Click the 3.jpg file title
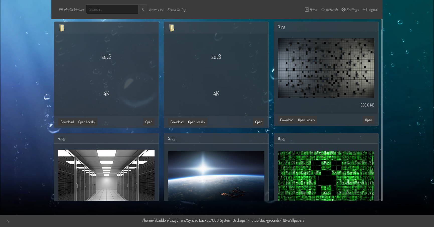 pos(281,27)
